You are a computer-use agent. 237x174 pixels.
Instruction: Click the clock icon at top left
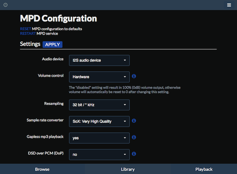pos(5,5)
